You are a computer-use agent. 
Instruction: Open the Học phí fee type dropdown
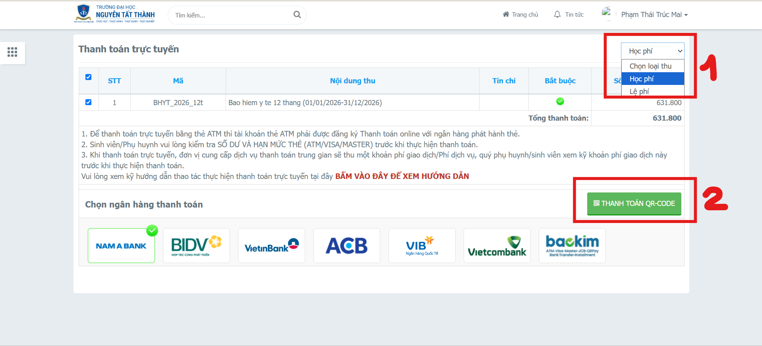652,51
